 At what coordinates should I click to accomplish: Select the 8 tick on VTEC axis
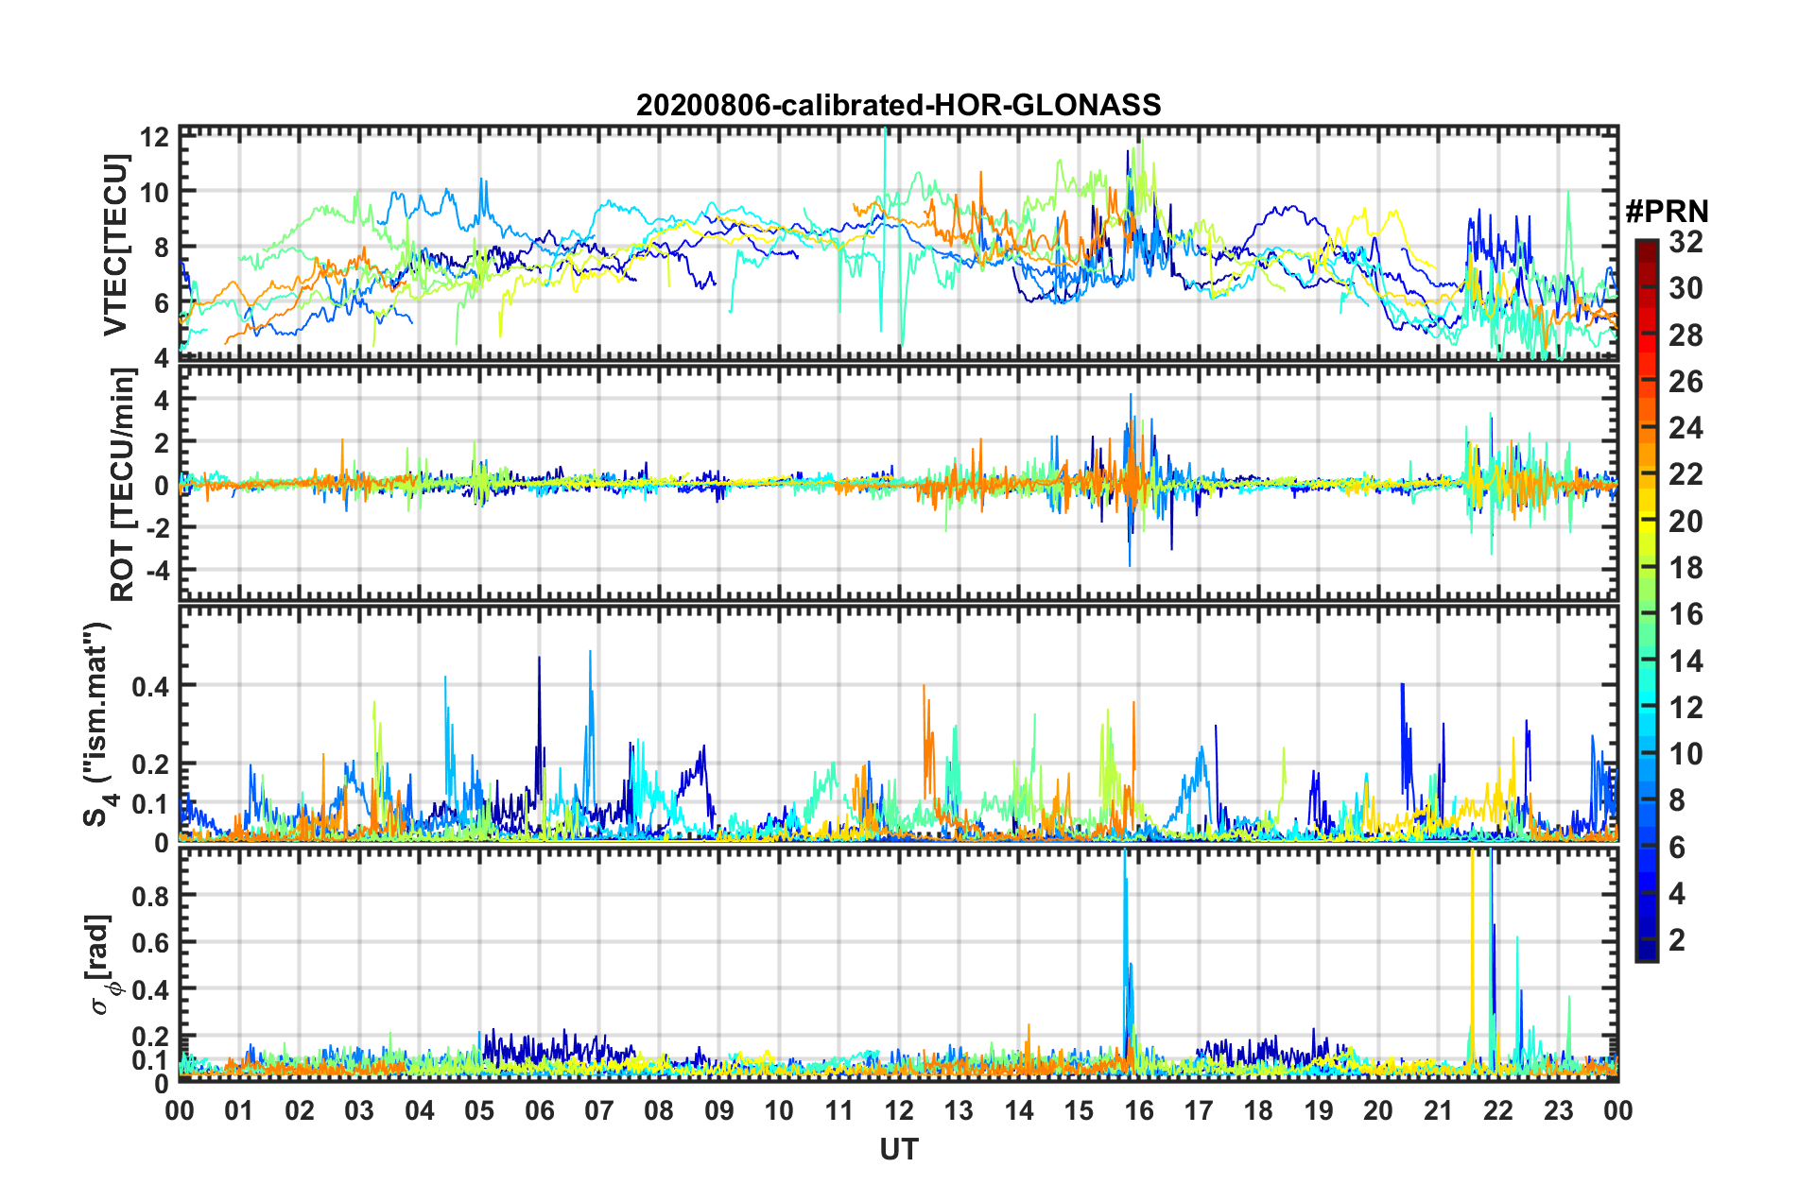(162, 248)
